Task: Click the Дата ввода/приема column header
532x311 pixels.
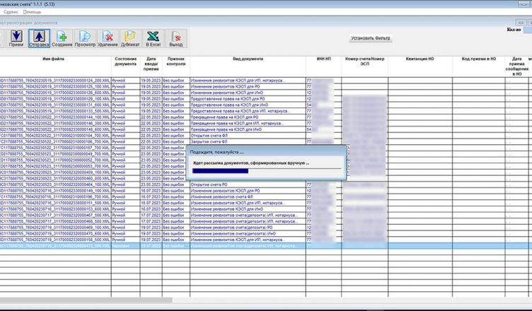Action: click(x=151, y=64)
